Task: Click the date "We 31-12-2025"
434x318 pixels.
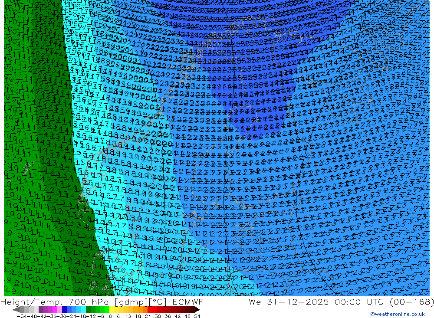Action: click(289, 302)
